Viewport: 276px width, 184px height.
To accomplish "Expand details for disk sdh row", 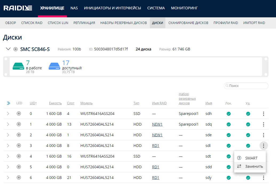I will click(x=8, y=114).
